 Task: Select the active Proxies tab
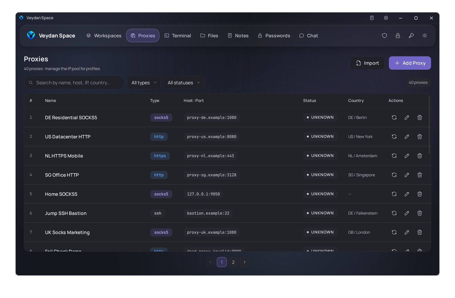click(x=143, y=36)
